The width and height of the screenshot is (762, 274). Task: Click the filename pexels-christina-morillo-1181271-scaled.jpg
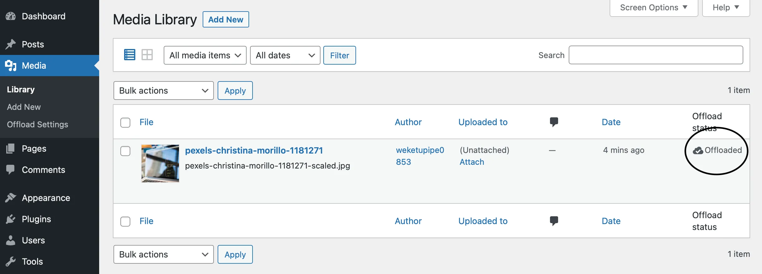click(x=268, y=166)
